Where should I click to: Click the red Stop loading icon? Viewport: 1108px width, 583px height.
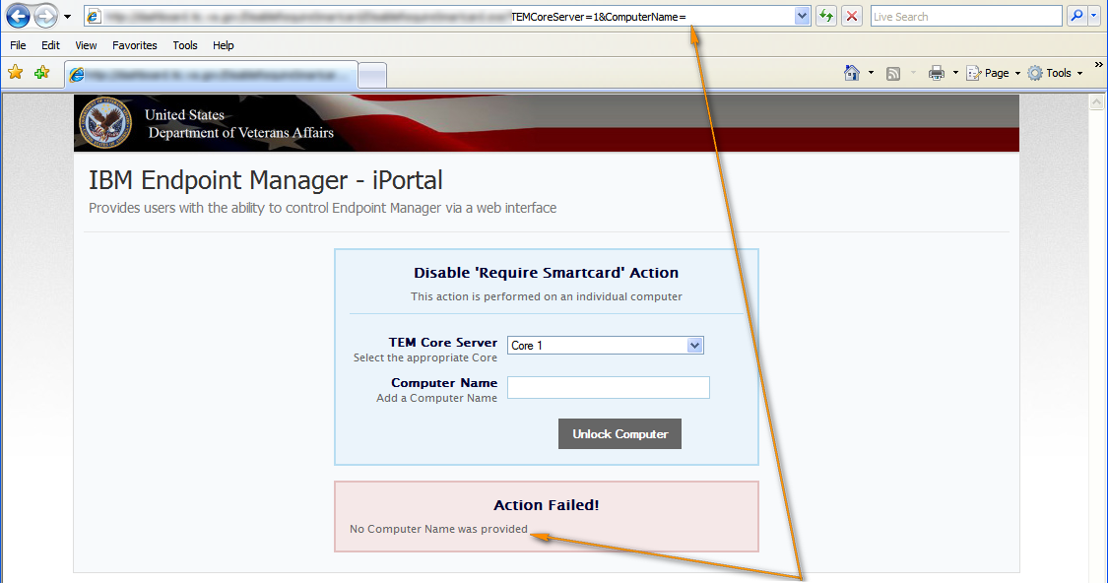click(x=852, y=17)
